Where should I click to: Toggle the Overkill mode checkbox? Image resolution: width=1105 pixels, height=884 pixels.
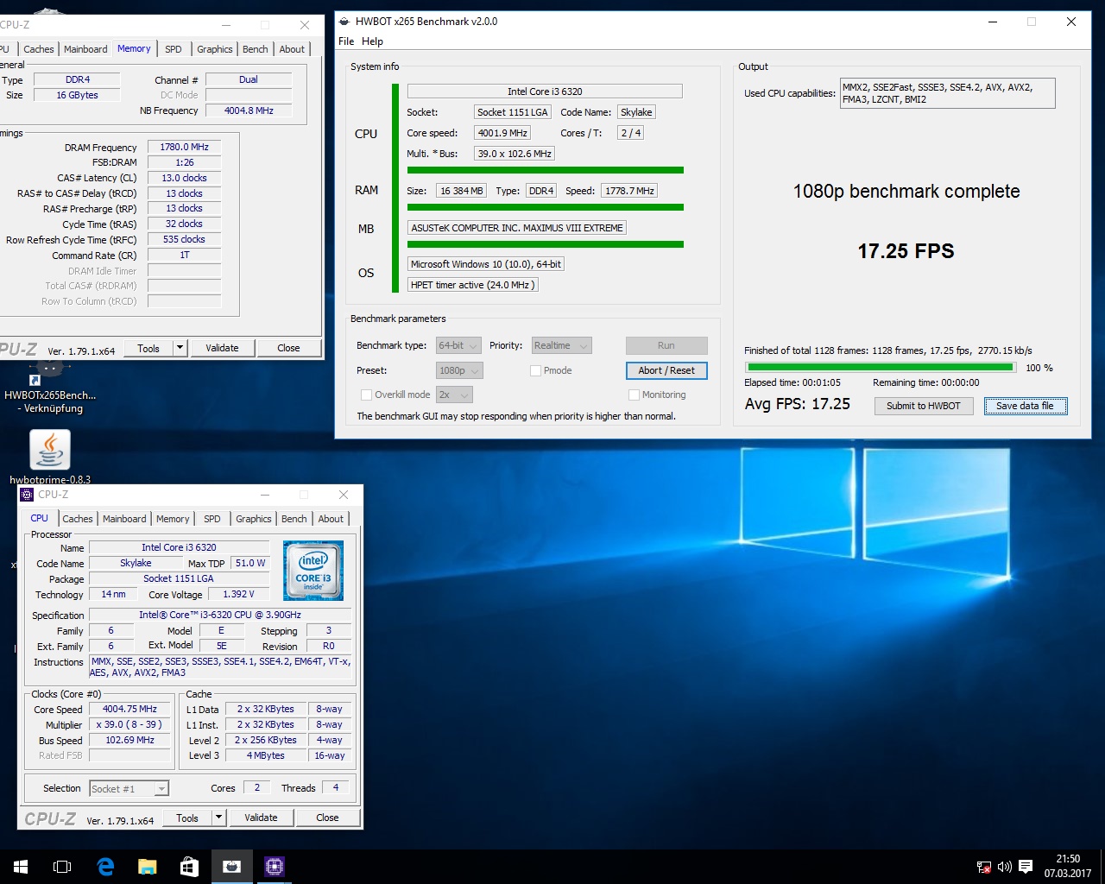coord(366,395)
